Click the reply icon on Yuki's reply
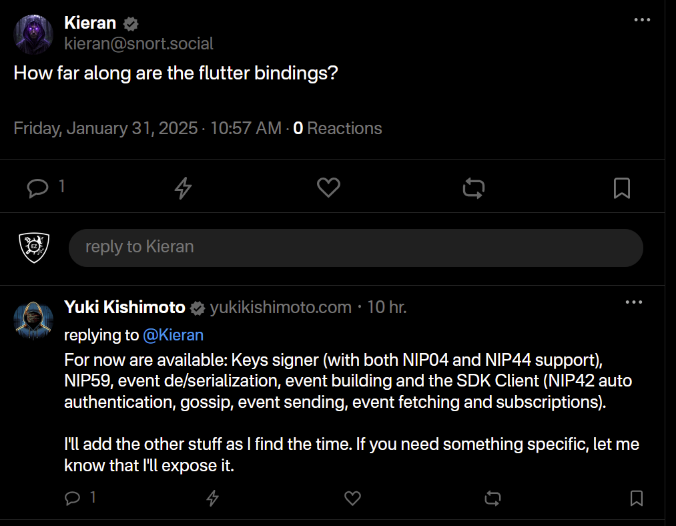The width and height of the screenshot is (676, 526). point(72,498)
